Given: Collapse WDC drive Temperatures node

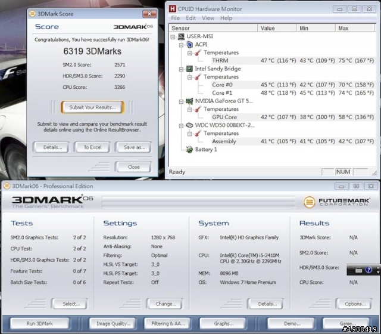Looking at the screenshot, I should coord(189,134).
